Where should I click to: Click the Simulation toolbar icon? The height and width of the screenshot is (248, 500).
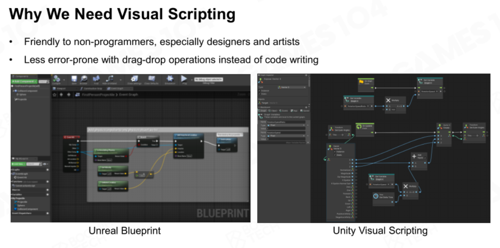point(170,79)
